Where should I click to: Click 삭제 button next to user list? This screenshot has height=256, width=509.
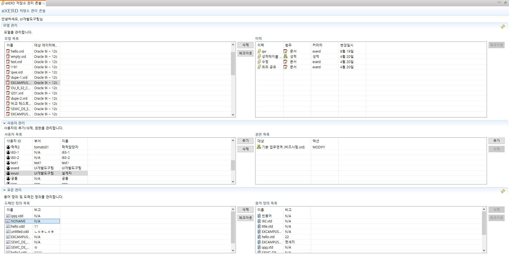(x=246, y=149)
